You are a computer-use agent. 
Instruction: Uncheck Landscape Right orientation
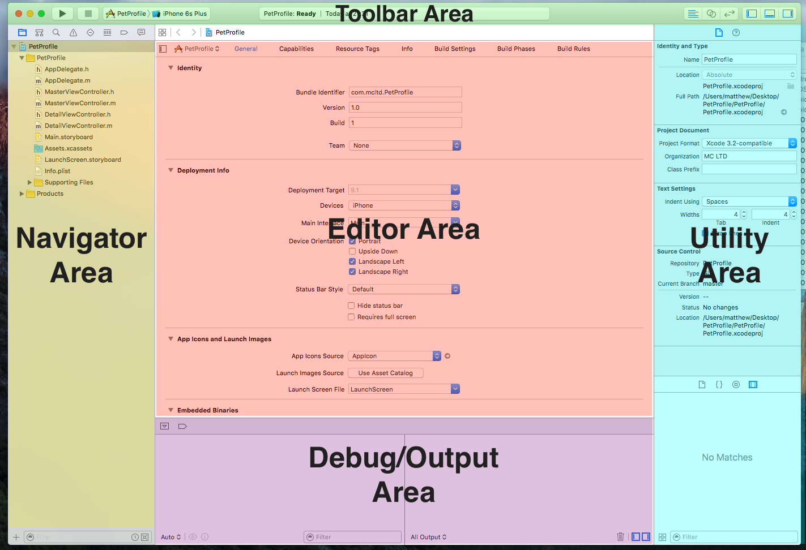[x=352, y=272]
